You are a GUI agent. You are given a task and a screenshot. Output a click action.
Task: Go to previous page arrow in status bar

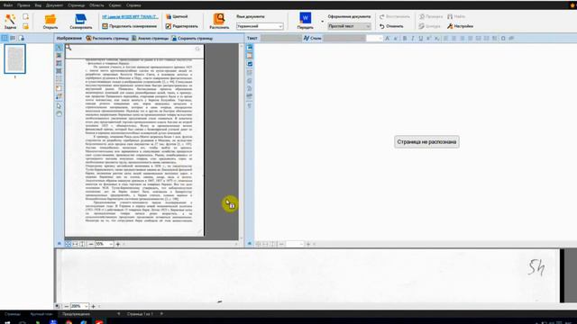click(x=118, y=314)
